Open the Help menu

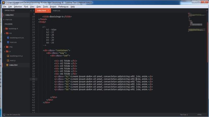(x=72, y=6)
